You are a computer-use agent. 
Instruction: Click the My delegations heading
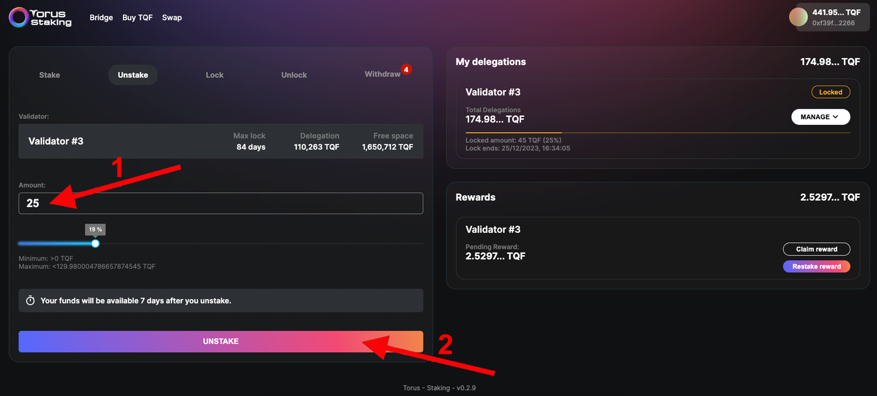tap(491, 62)
